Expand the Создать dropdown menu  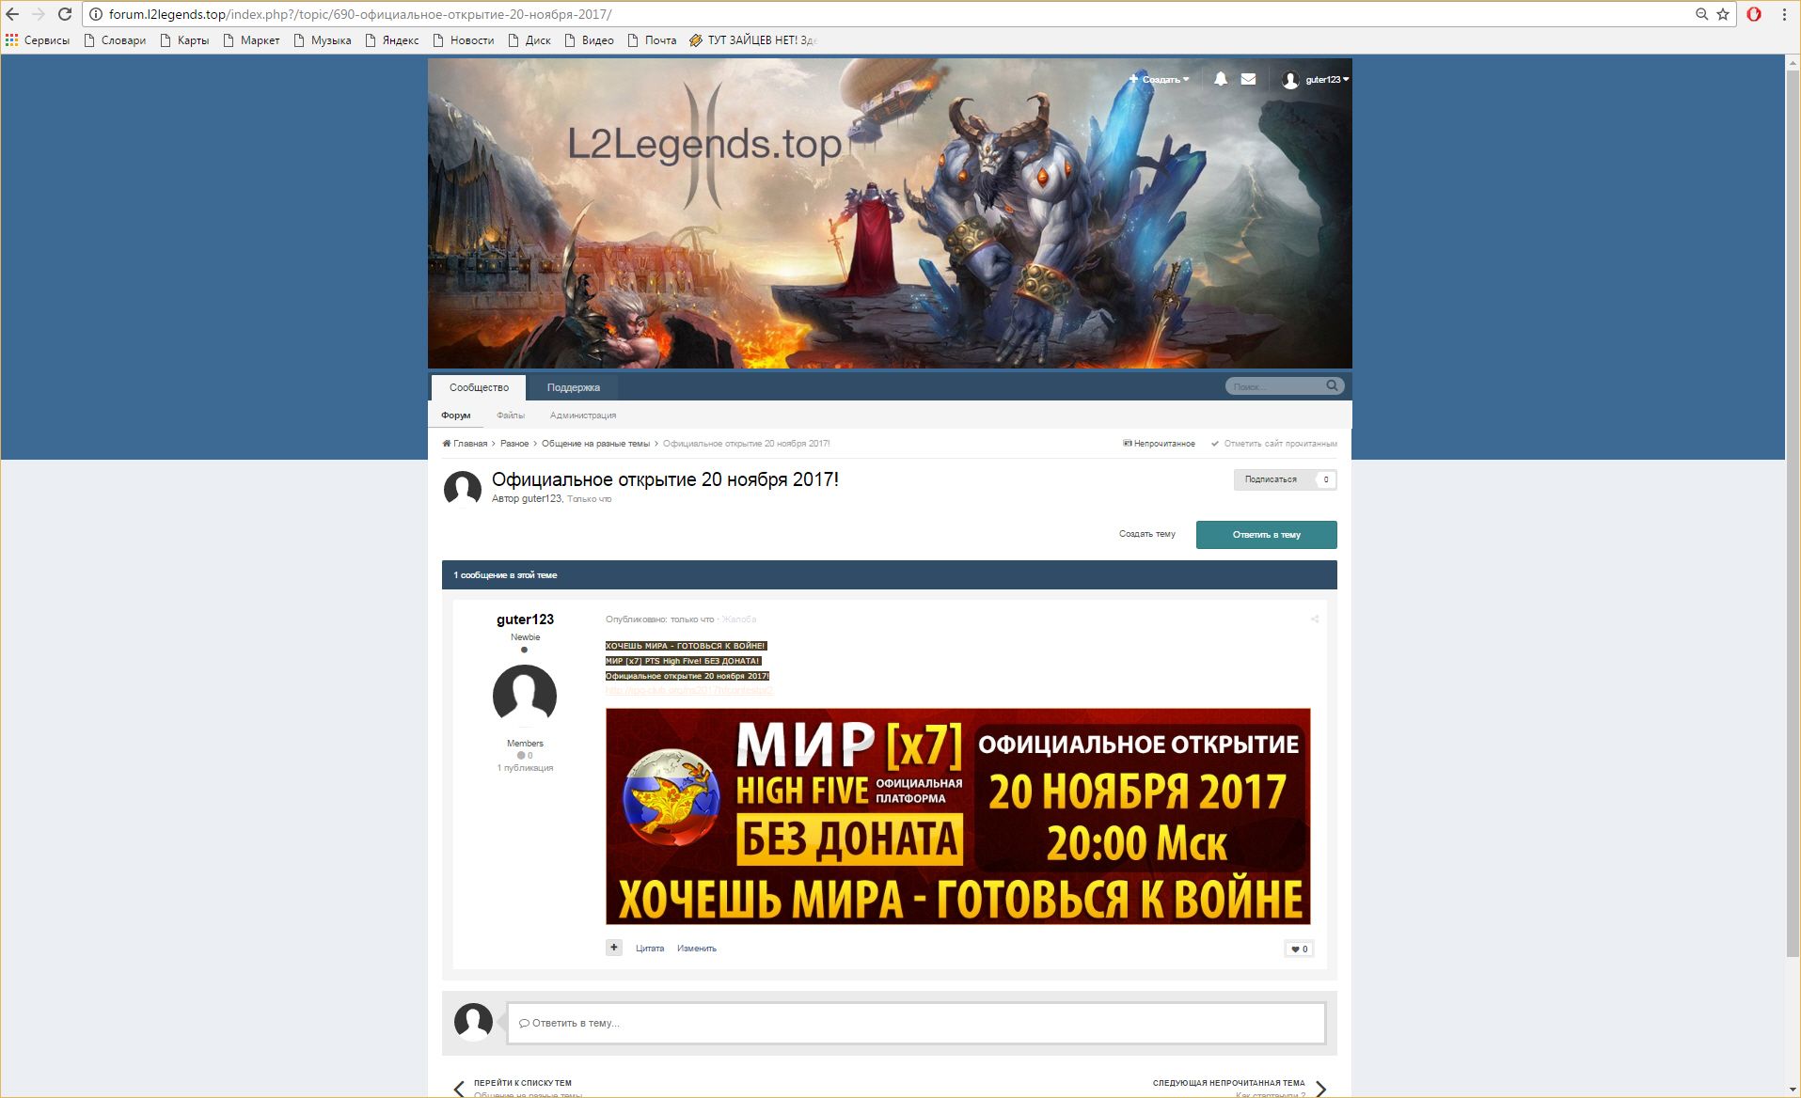point(1160,79)
